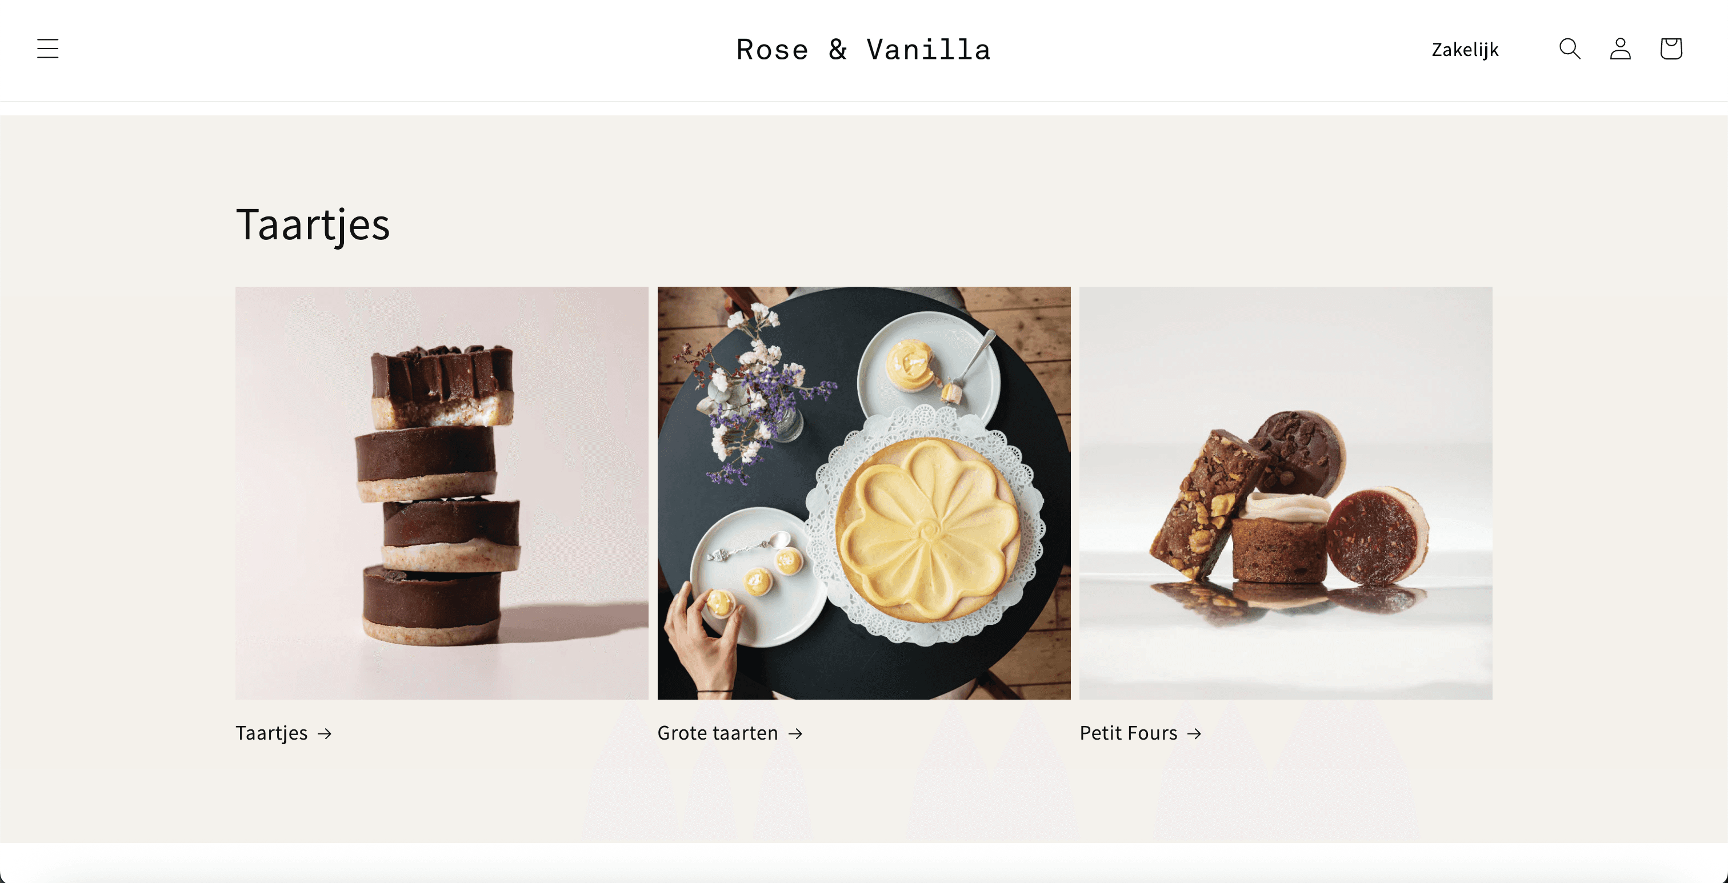Click the Taartjes section heading

pos(313,224)
